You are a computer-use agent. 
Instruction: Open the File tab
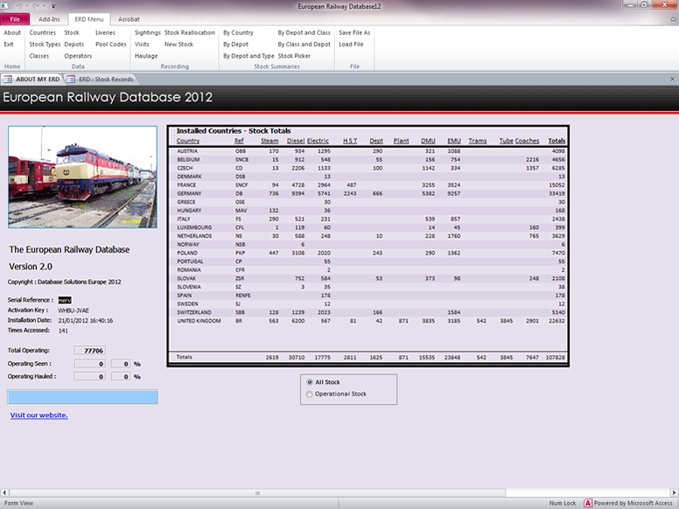tap(15, 19)
